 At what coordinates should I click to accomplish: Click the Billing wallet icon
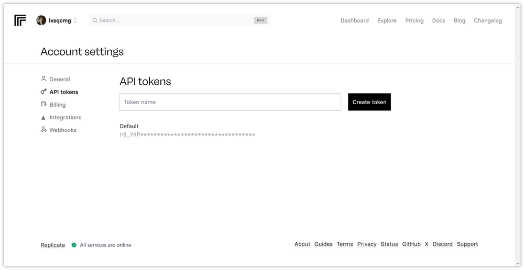click(x=43, y=104)
